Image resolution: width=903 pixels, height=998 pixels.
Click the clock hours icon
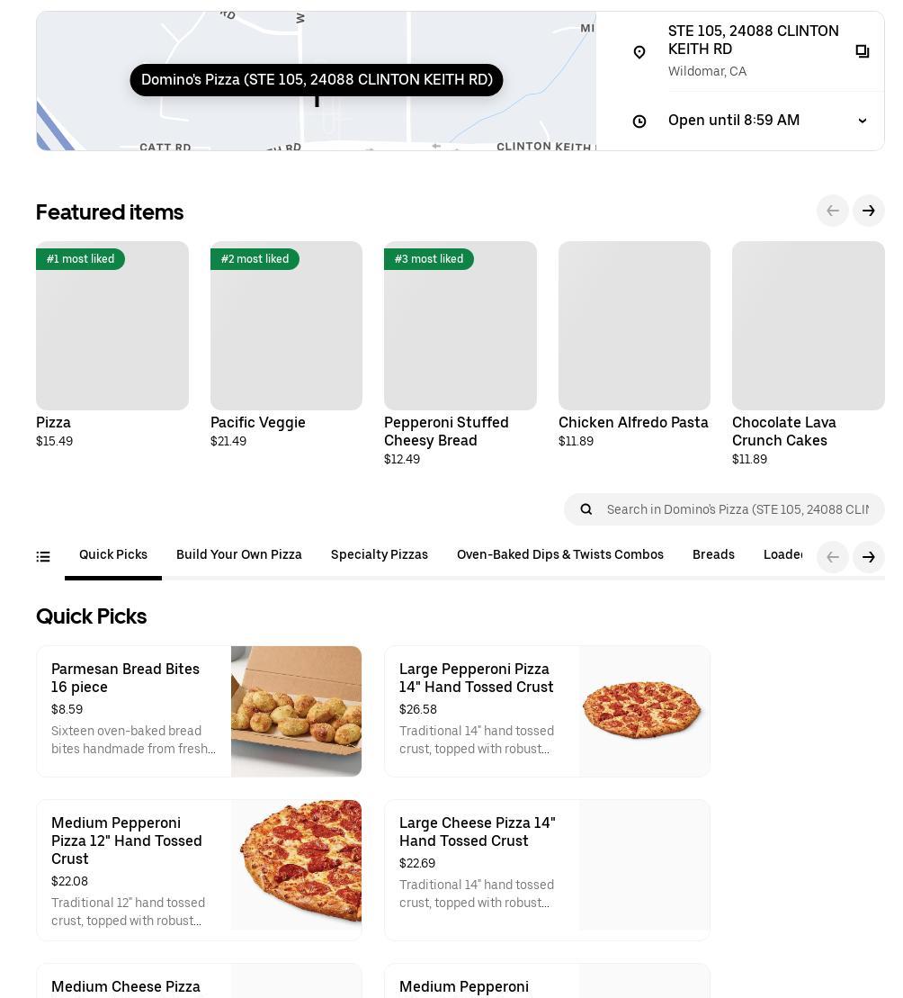(x=639, y=121)
